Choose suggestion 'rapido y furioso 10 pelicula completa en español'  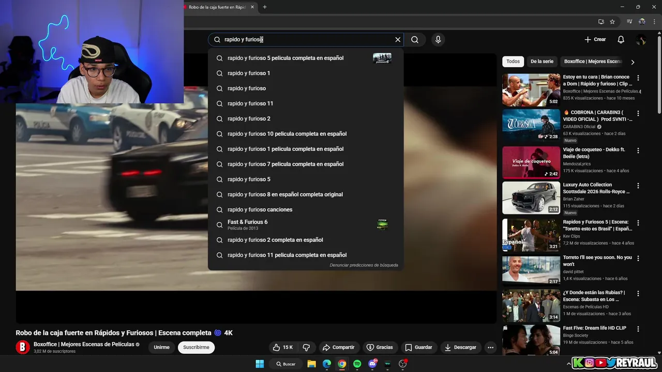[x=306, y=134]
